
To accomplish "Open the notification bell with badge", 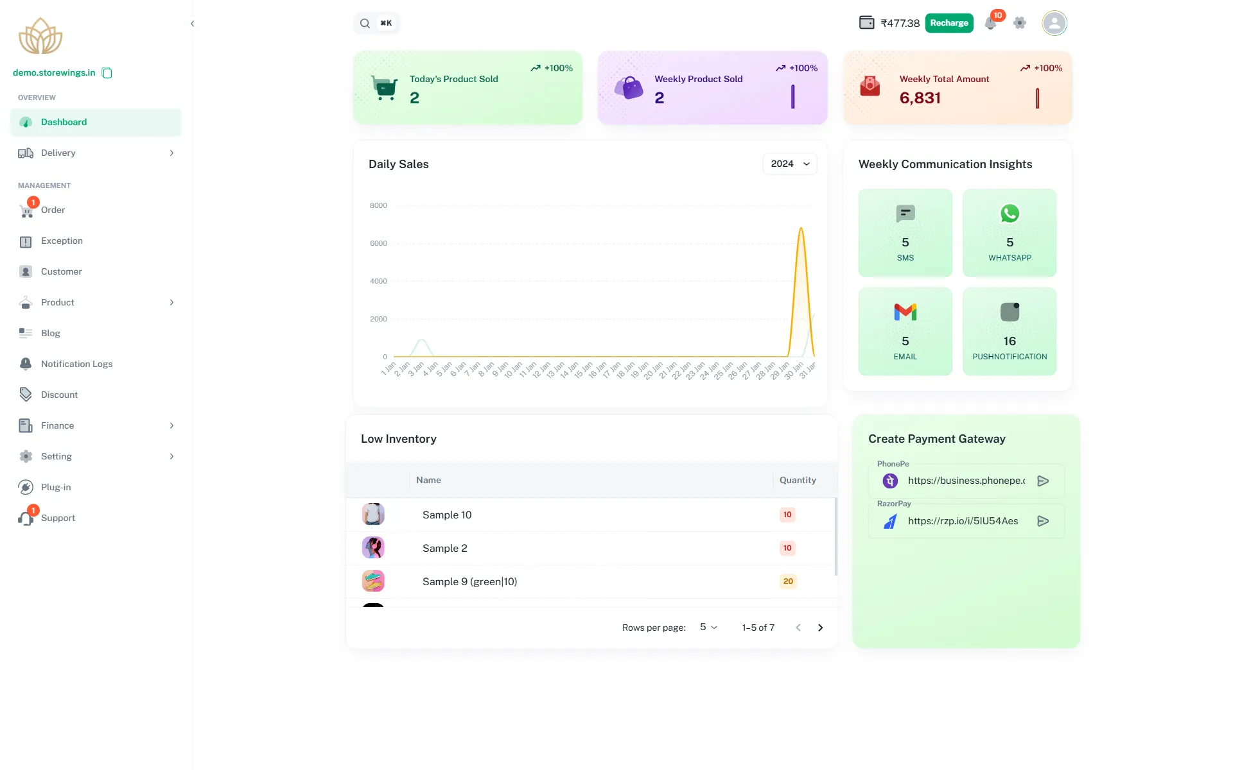I will 991,23.
